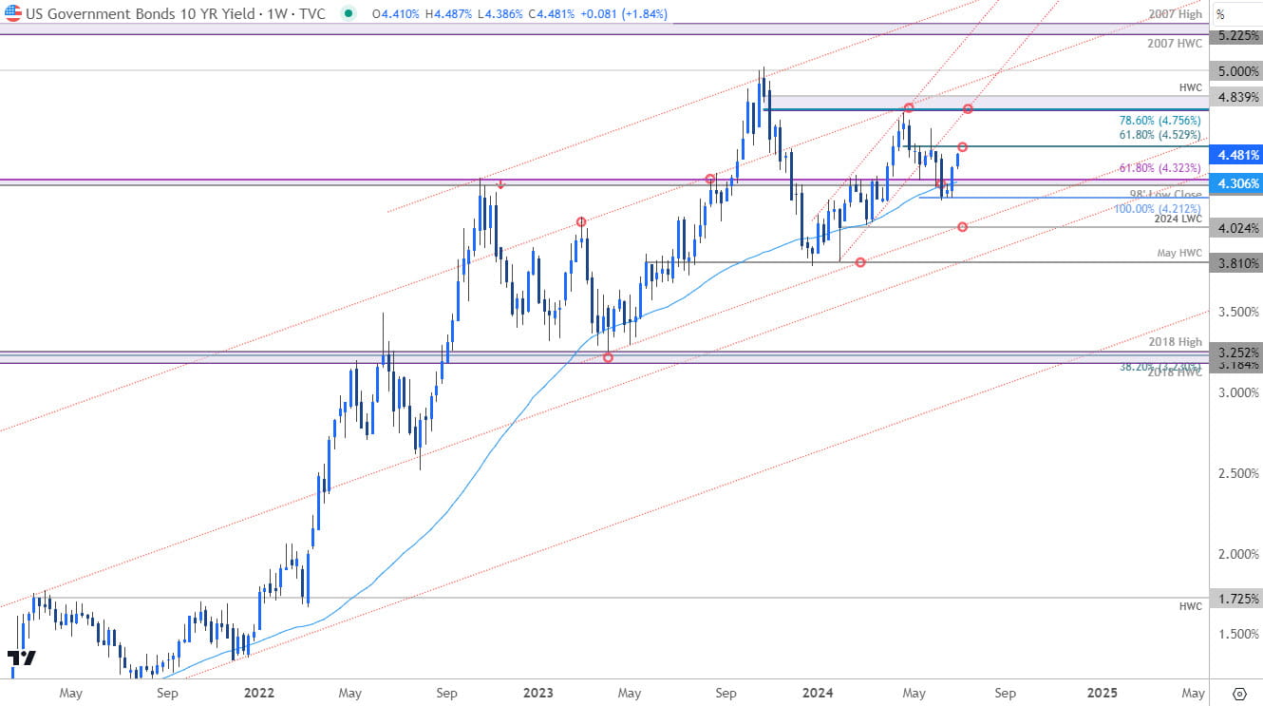This screenshot has width=1263, height=706.
Task: Click the blue 4.481% current price label
Action: [1235, 154]
